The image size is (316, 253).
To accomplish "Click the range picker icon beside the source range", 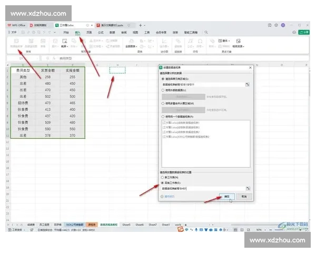I will coord(247,84).
